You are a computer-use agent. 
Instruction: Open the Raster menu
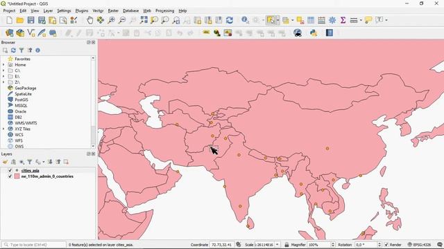coord(113,11)
